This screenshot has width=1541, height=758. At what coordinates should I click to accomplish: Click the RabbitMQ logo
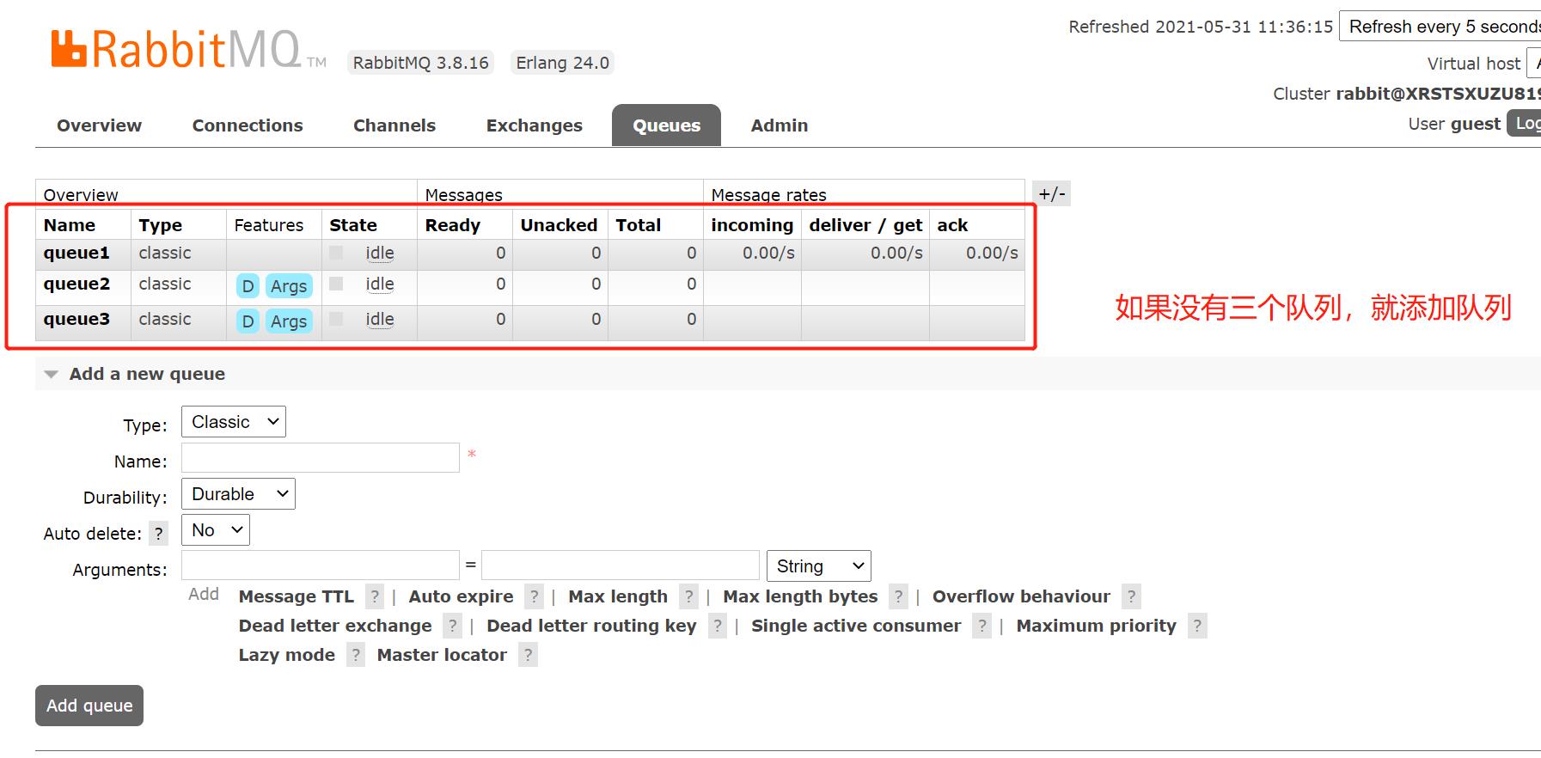click(x=188, y=49)
